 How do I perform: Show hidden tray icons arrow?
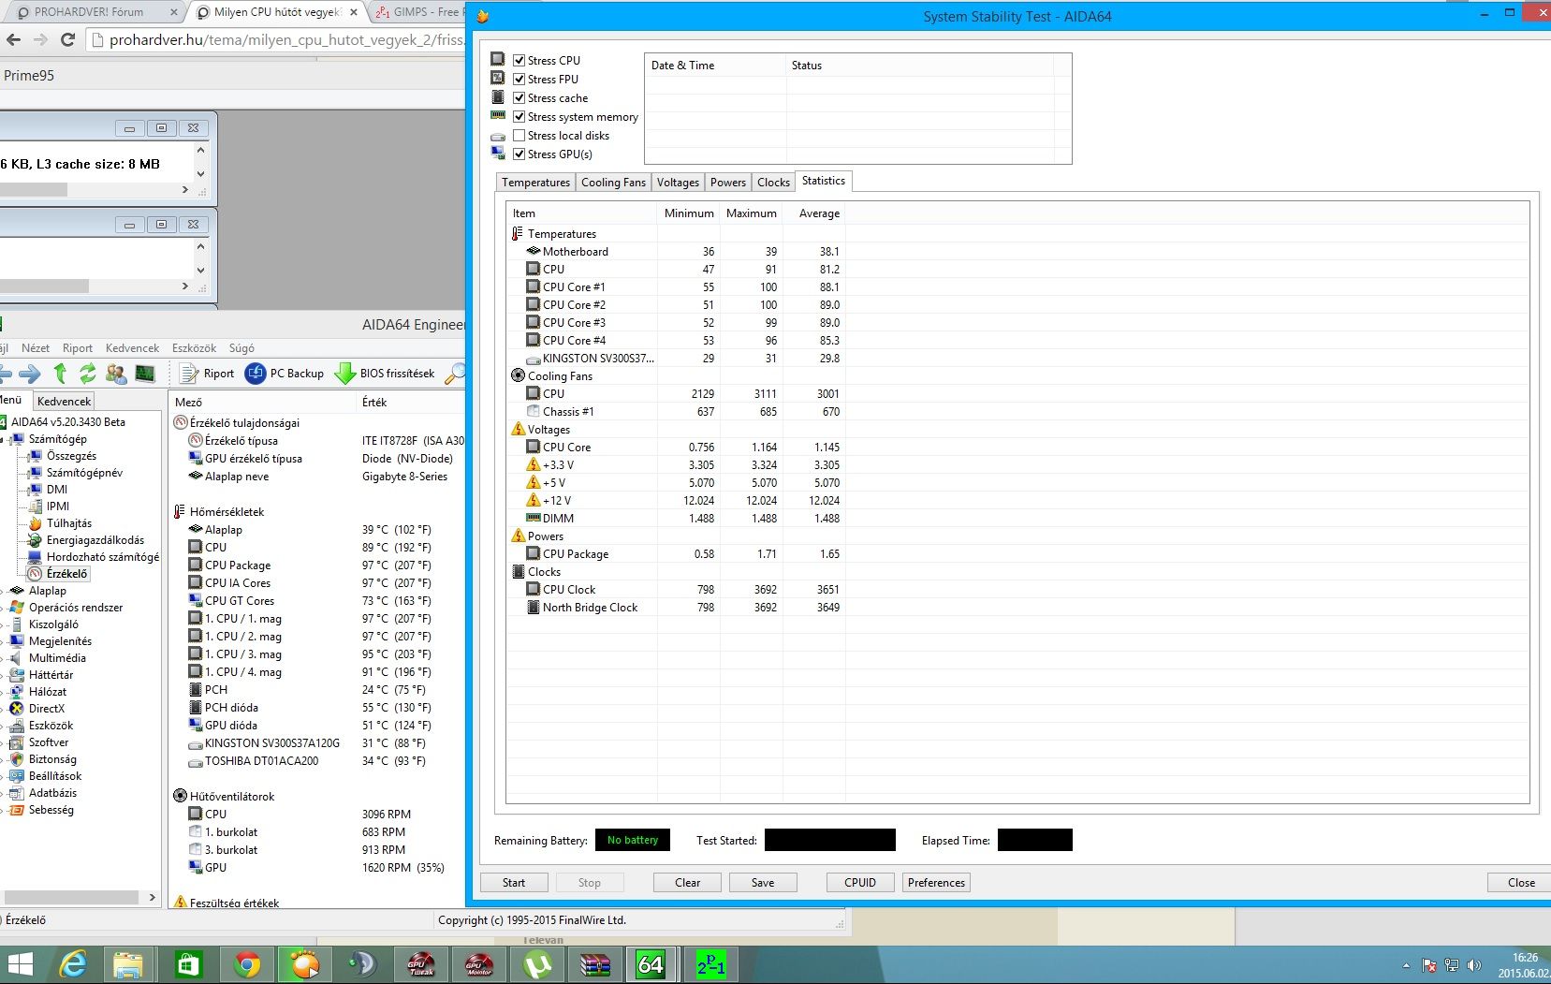1406,965
